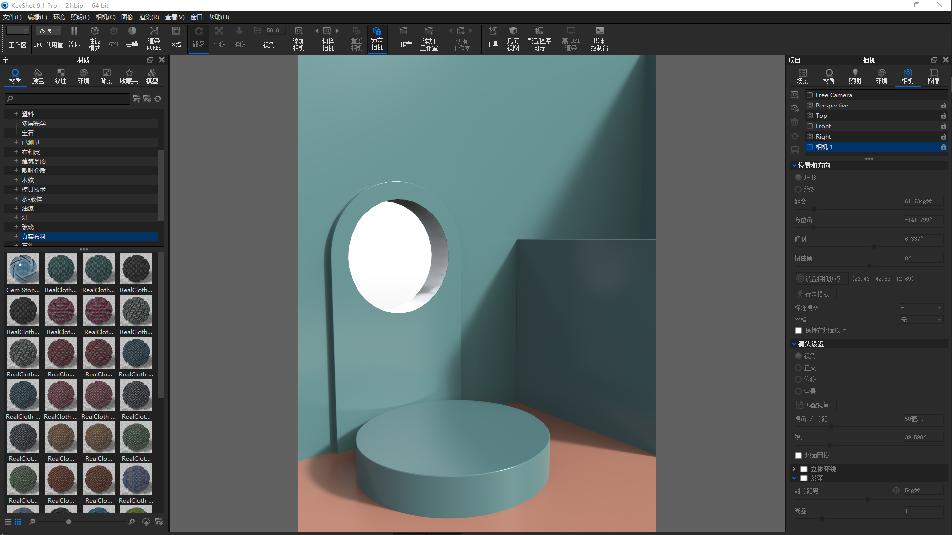Click the upload to cloud library icon

(146, 522)
